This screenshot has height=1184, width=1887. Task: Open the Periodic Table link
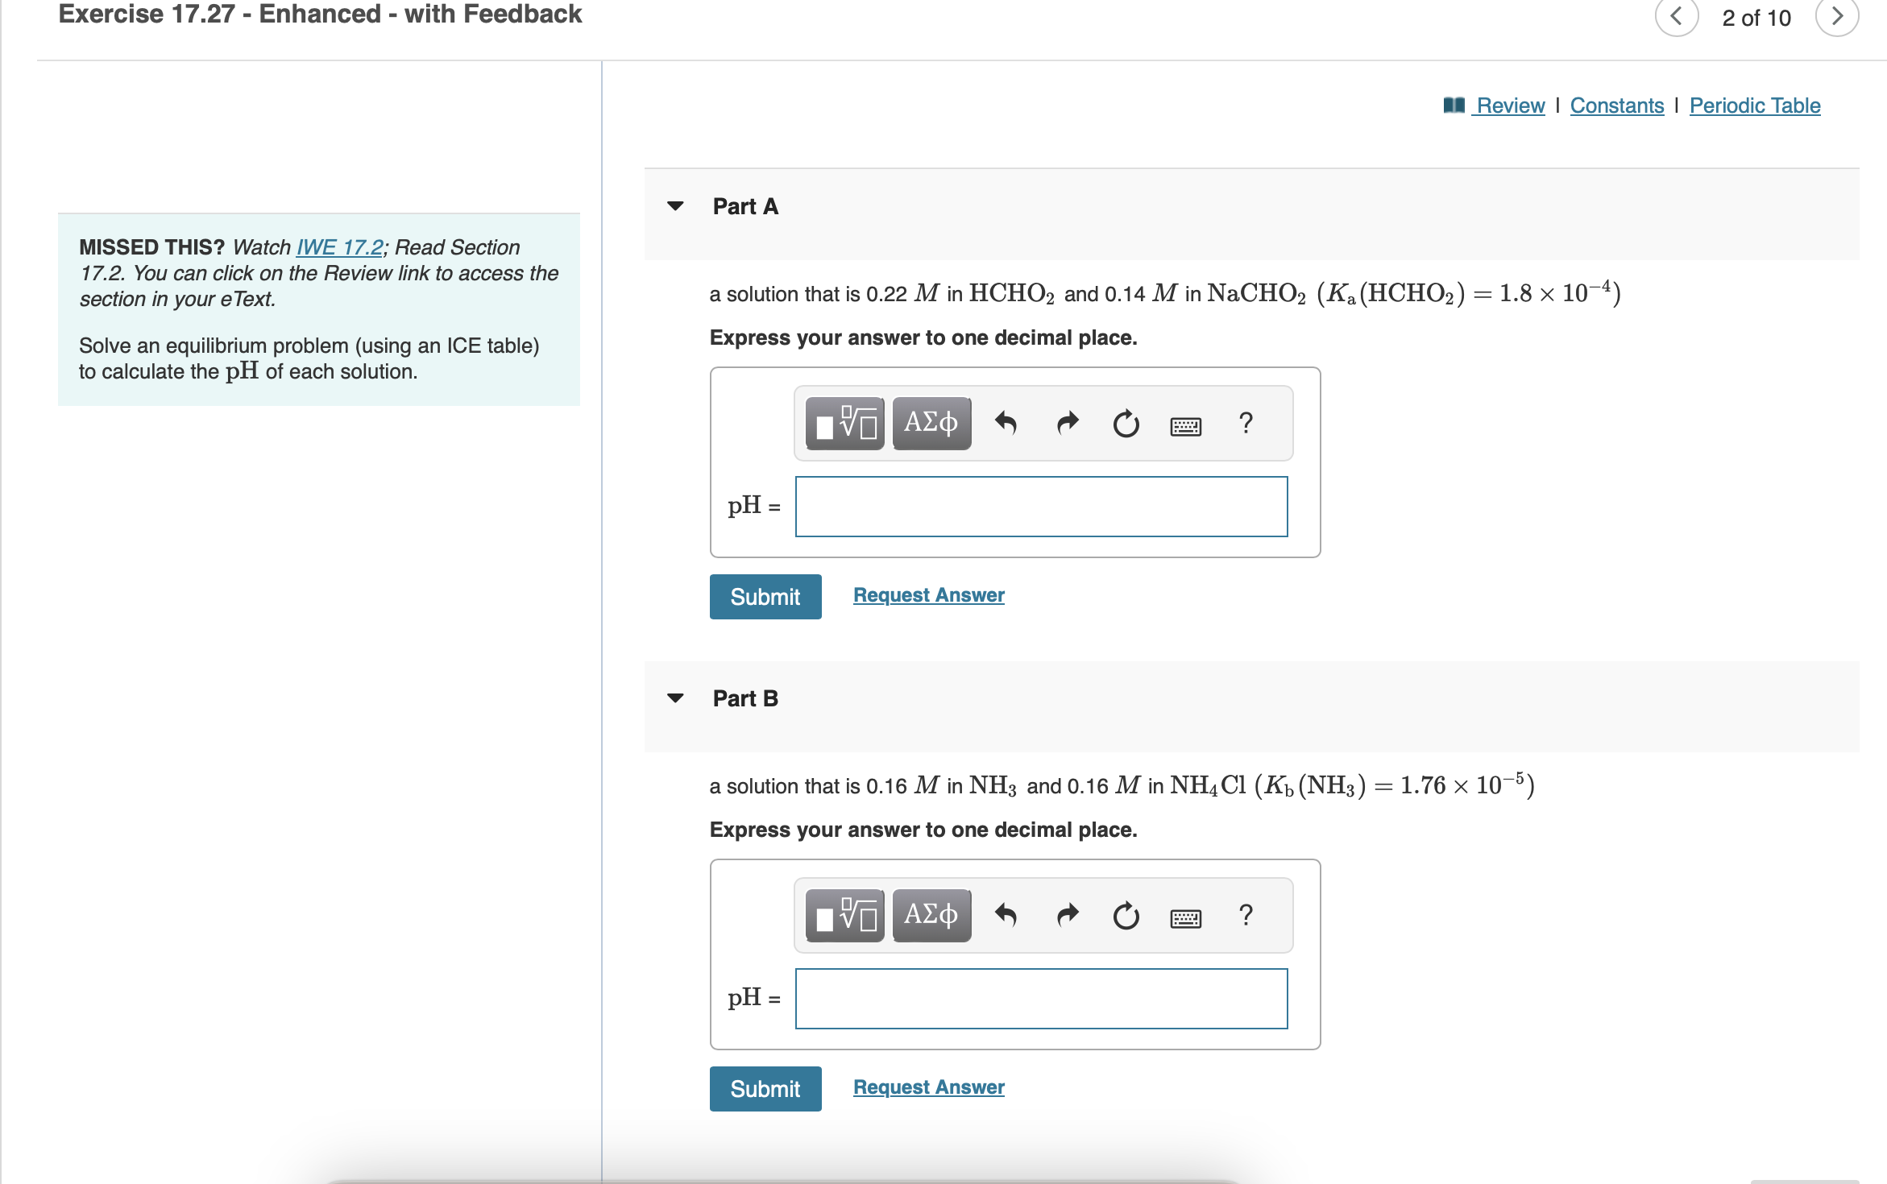pos(1754,106)
